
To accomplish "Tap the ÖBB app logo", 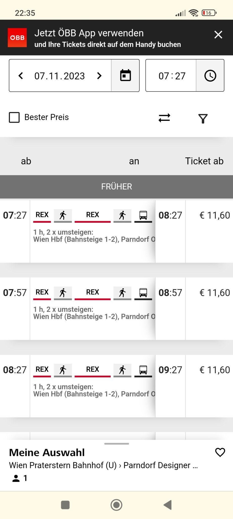I will [17, 38].
